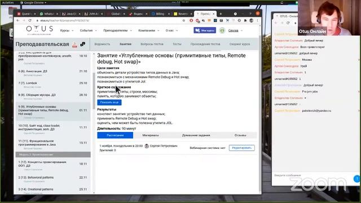This screenshot has height=203, width=361.
Task: Open the Ведомость tab
Action: [102, 44]
